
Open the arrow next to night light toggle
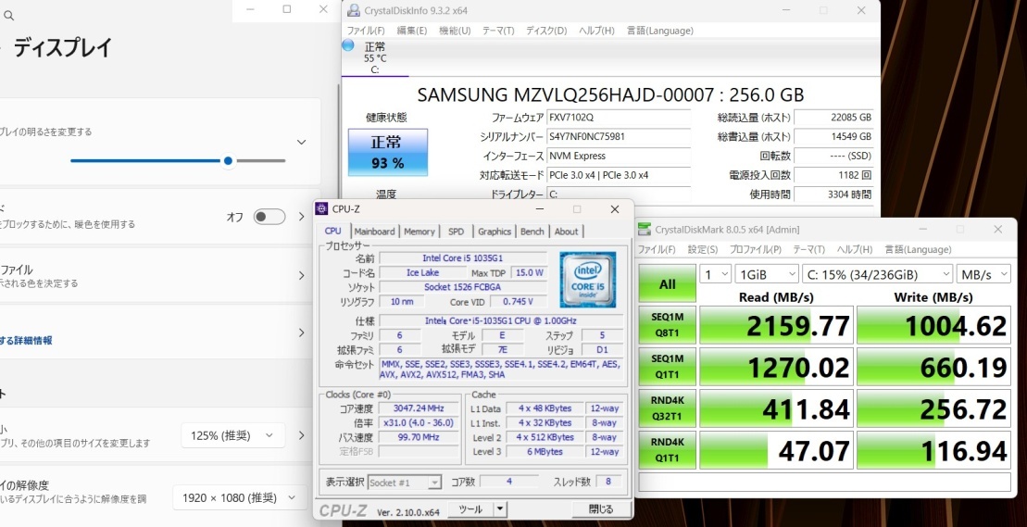[301, 217]
